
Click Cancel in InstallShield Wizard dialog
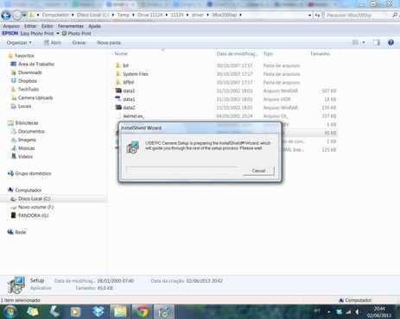pyautogui.click(x=258, y=171)
